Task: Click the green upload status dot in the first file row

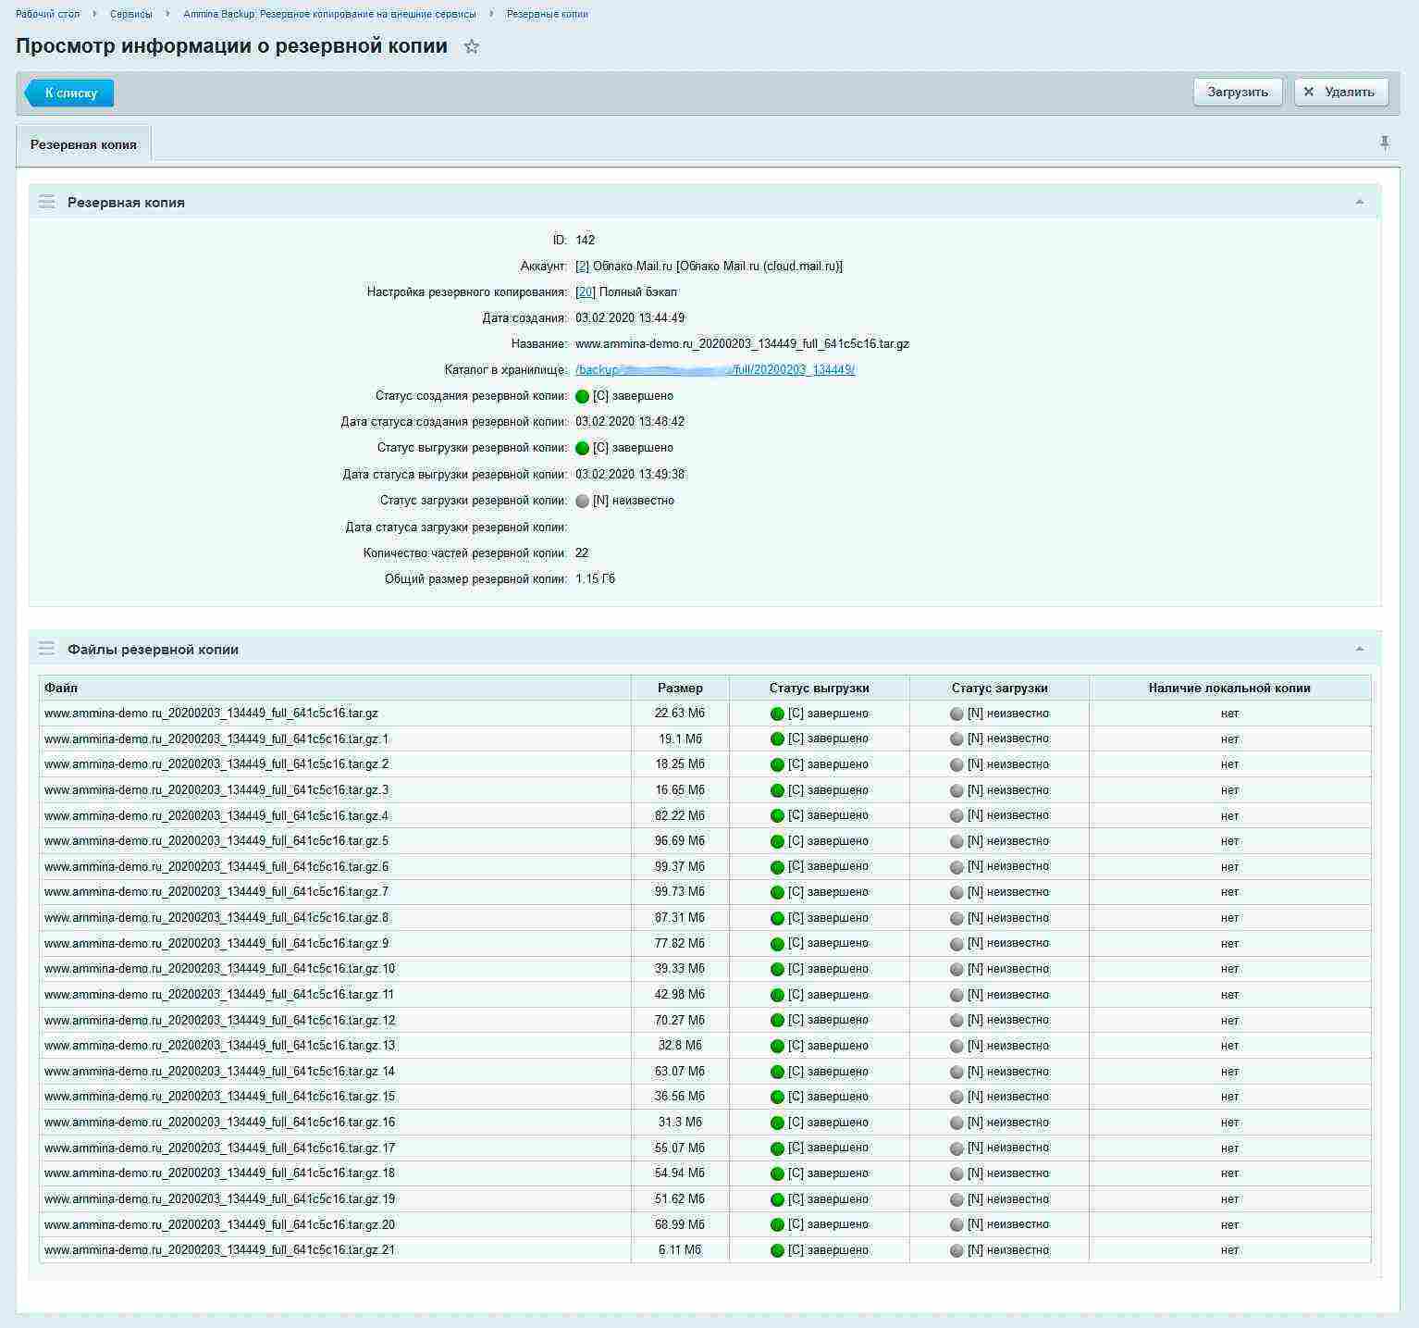Action: pyautogui.click(x=777, y=713)
